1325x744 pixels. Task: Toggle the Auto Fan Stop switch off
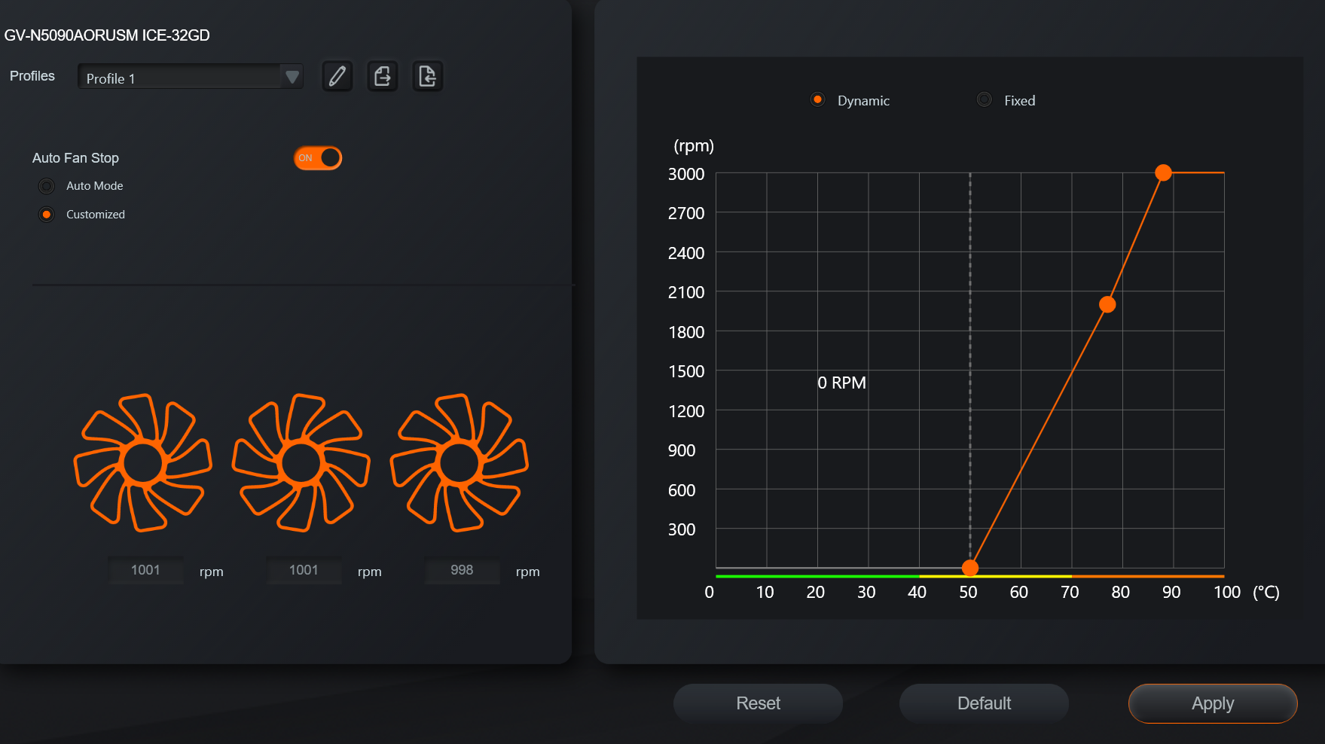point(318,158)
